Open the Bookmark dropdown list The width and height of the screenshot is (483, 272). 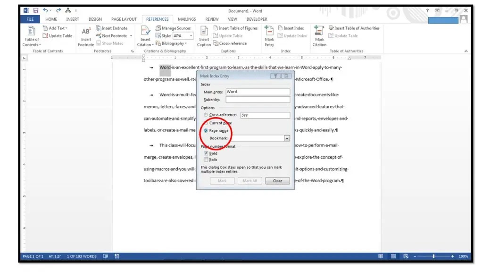pos(287,138)
